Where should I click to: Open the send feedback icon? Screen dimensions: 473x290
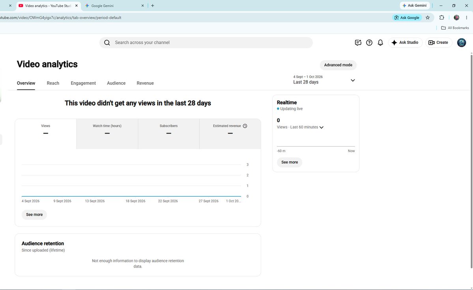click(358, 43)
